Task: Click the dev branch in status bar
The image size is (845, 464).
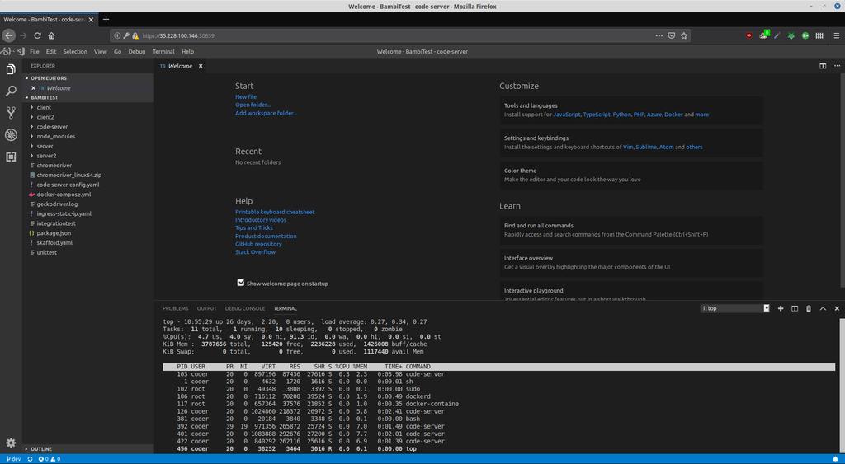Action: (13, 459)
